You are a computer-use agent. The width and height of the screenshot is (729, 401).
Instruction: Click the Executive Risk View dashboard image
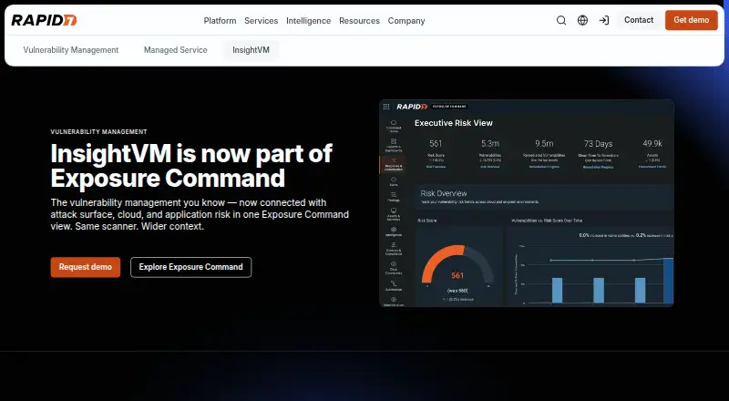coord(527,203)
